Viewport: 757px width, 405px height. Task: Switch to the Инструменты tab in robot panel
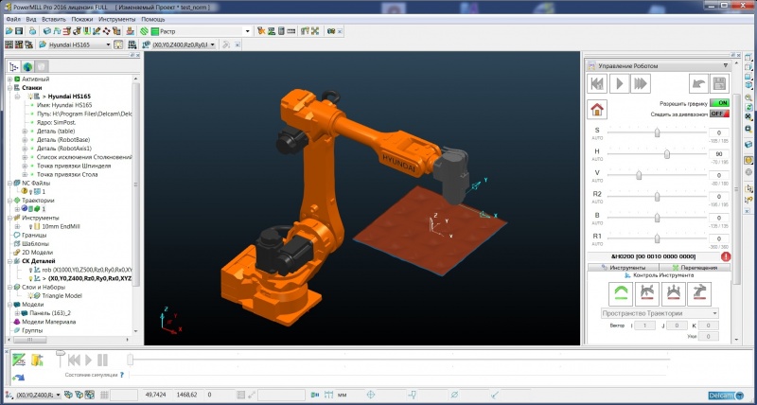(624, 268)
